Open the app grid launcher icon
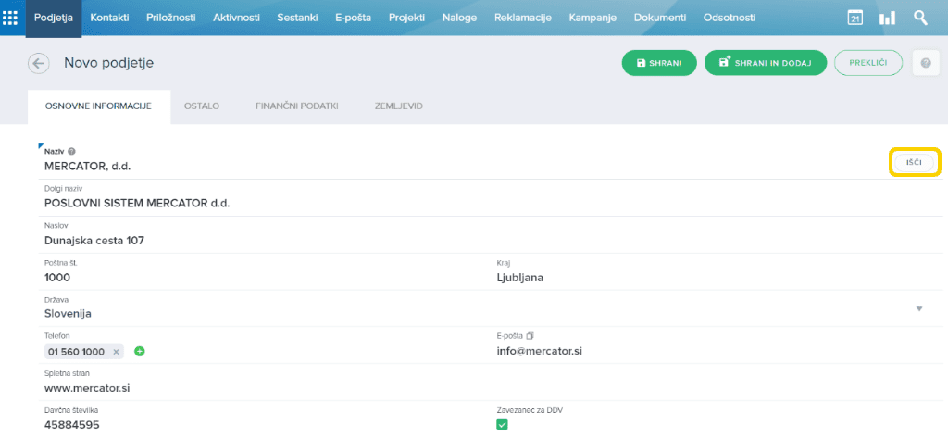Viewport: 948px width, 436px height. [10, 18]
